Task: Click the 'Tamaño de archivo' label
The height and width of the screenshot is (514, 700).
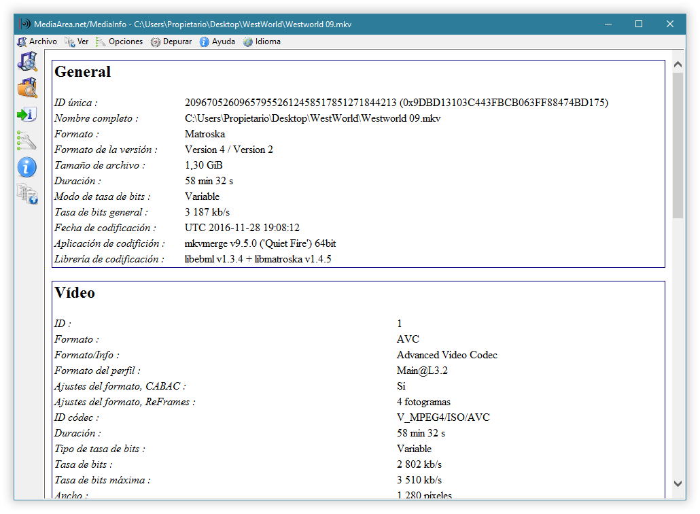Action: pyautogui.click(x=100, y=165)
